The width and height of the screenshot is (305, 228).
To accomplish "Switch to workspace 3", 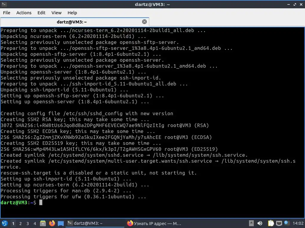I will point(28,224).
